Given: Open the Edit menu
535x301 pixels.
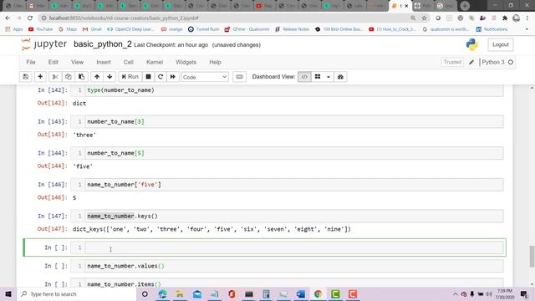Looking at the screenshot, I should tap(53, 62).
